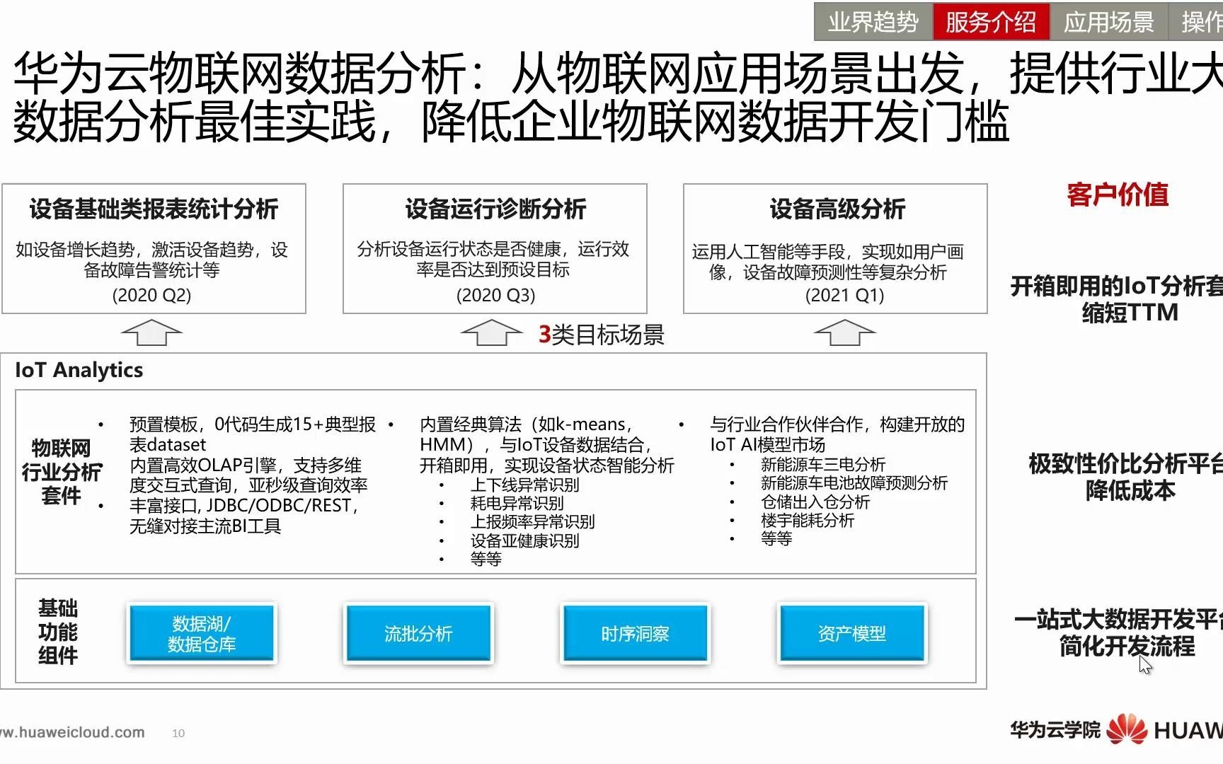Click the up arrow beside 3类目标场景
This screenshot has width=1223, height=764.
(x=492, y=332)
